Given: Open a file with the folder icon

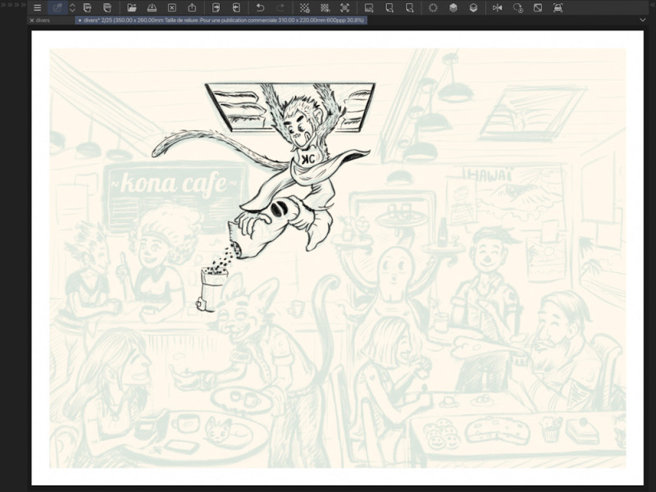Looking at the screenshot, I should click(131, 7).
